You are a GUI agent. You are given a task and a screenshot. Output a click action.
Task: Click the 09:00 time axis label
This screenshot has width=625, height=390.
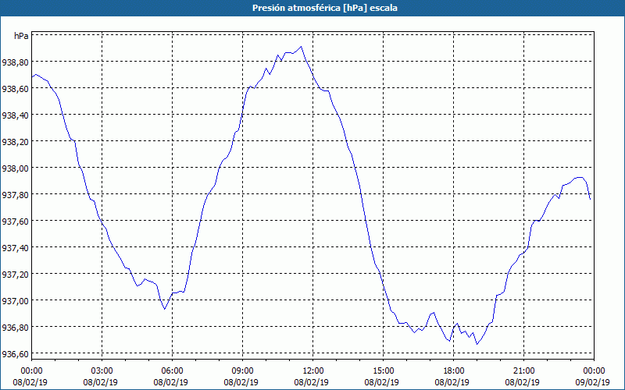coord(242,371)
